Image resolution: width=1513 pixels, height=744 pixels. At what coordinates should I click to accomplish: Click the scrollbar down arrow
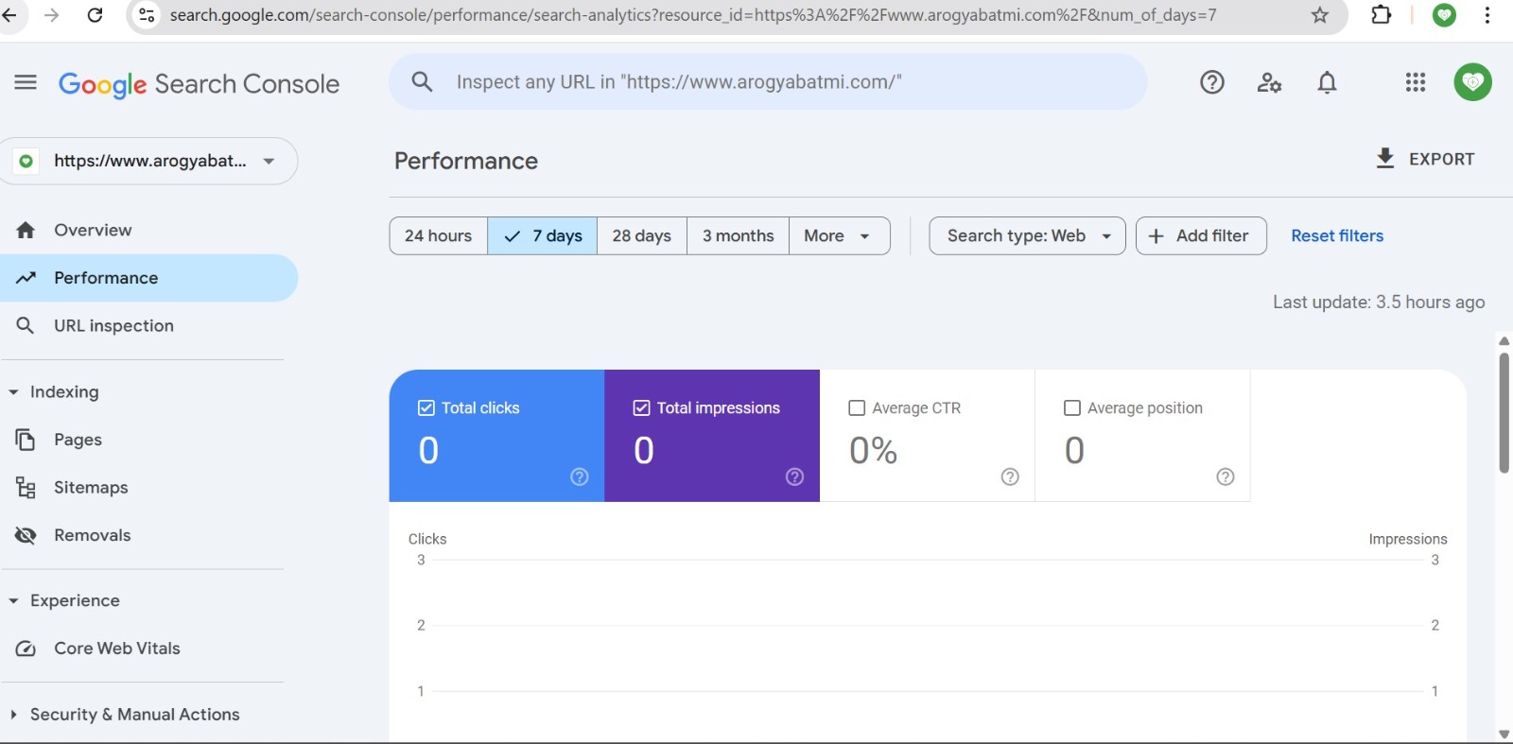pyautogui.click(x=1504, y=734)
